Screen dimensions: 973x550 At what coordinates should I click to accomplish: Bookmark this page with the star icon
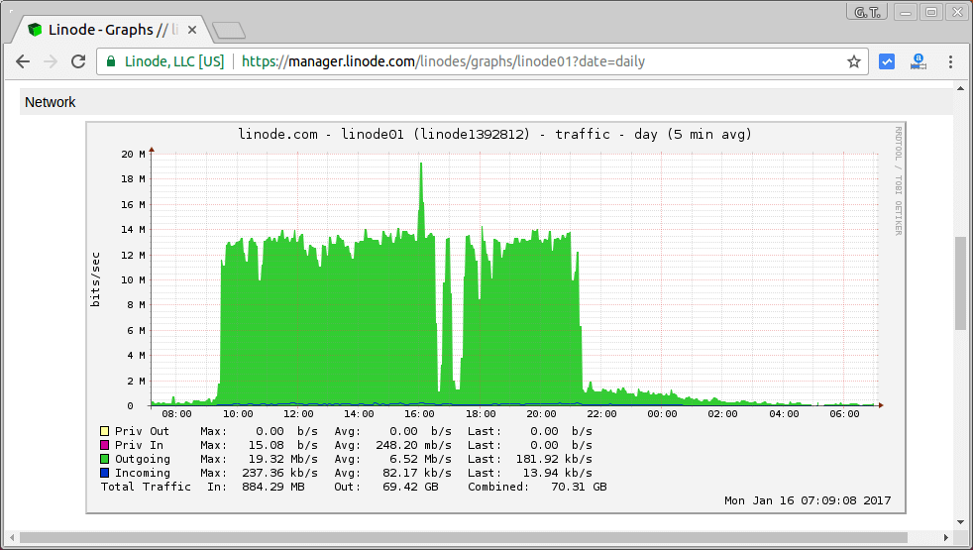click(x=853, y=61)
